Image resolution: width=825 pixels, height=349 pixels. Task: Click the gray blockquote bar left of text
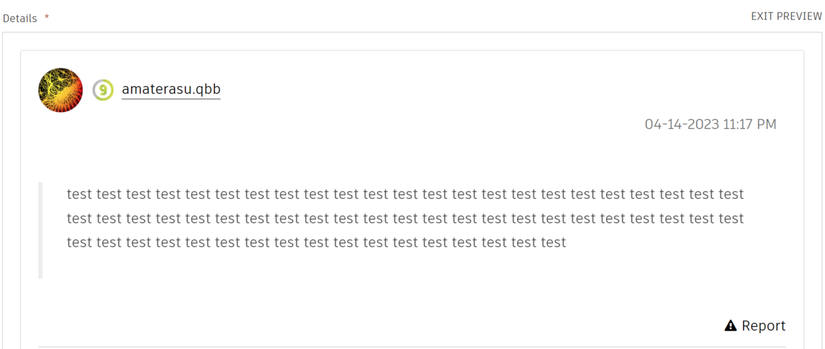tap(41, 230)
